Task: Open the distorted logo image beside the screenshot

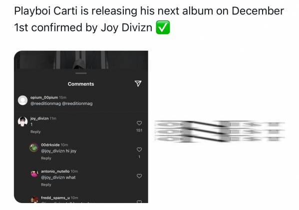Action: tap(219, 131)
